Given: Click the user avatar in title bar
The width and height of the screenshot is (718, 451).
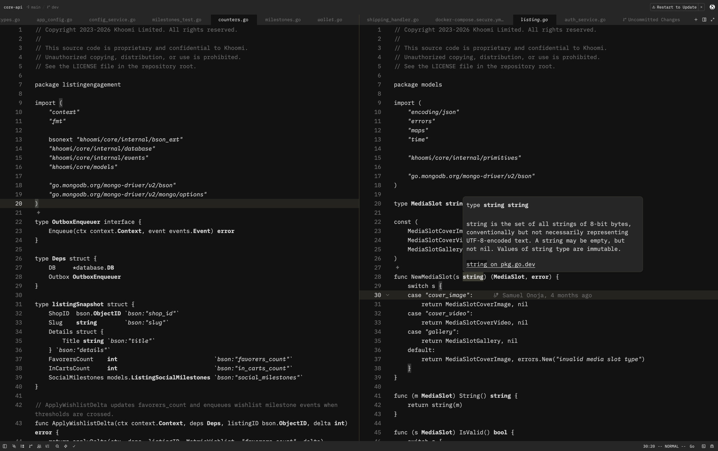Looking at the screenshot, I should pyautogui.click(x=712, y=7).
